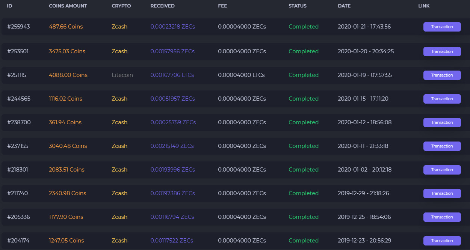
Task: Click Transaction button for ID #205336
Action: pos(442,217)
